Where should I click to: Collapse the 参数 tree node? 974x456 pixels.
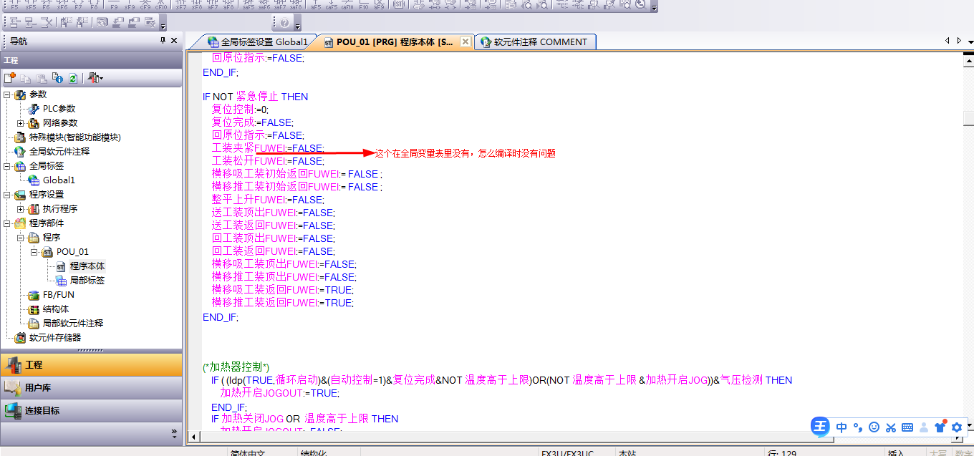(7, 94)
